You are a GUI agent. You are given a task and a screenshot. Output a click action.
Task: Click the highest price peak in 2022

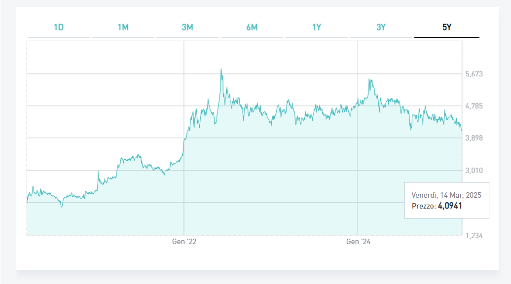point(221,69)
